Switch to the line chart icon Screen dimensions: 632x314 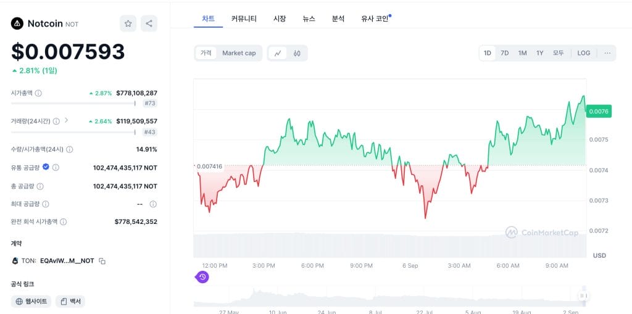pyautogui.click(x=278, y=53)
